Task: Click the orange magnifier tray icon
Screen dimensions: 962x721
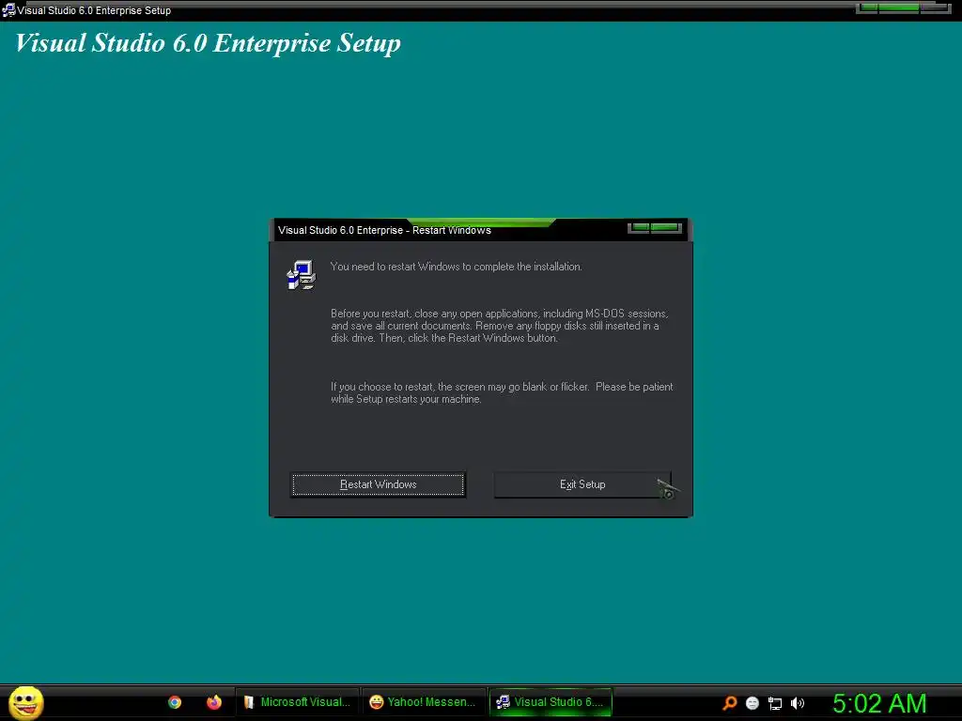Action: 729,703
